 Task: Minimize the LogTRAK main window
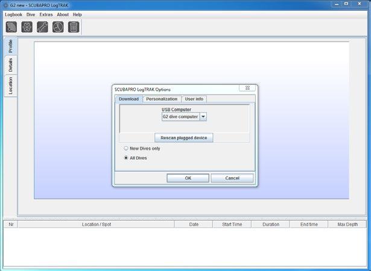click(337, 4)
